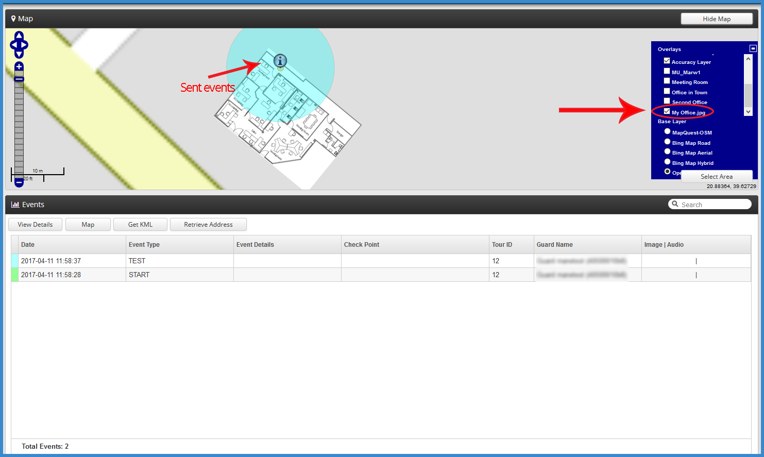The height and width of the screenshot is (457, 764).
Task: Select Bing Map Aerial base layer
Action: (x=667, y=151)
